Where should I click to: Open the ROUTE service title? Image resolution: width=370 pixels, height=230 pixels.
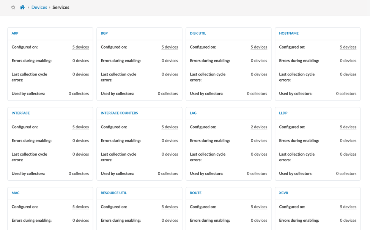pos(196,193)
